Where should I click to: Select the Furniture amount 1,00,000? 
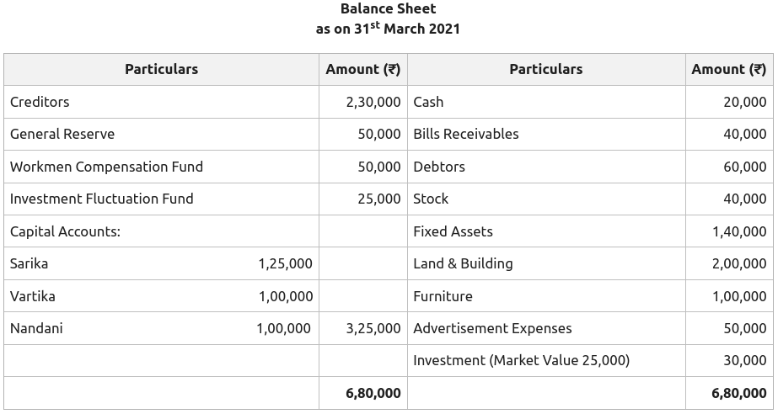pyautogui.click(x=739, y=296)
